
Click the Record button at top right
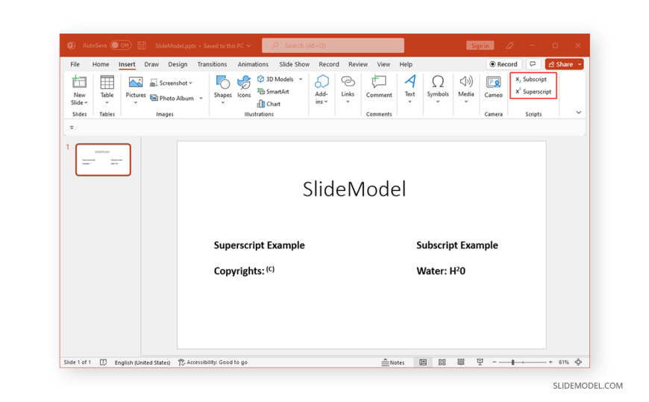click(504, 64)
